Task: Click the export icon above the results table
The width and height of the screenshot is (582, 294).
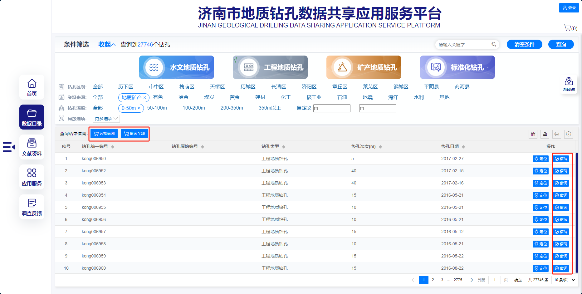Action: [x=545, y=134]
